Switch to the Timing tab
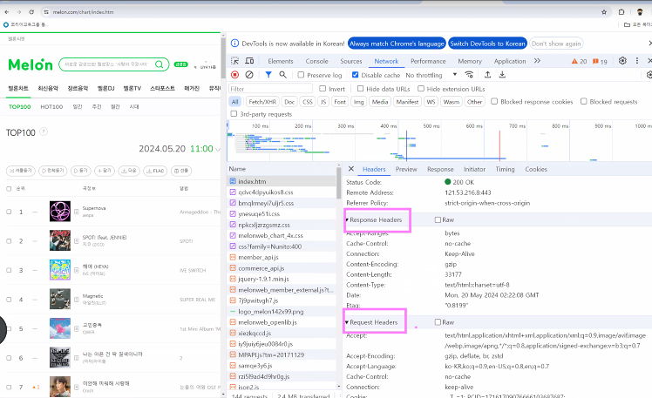This screenshot has width=652, height=398. (x=505, y=169)
